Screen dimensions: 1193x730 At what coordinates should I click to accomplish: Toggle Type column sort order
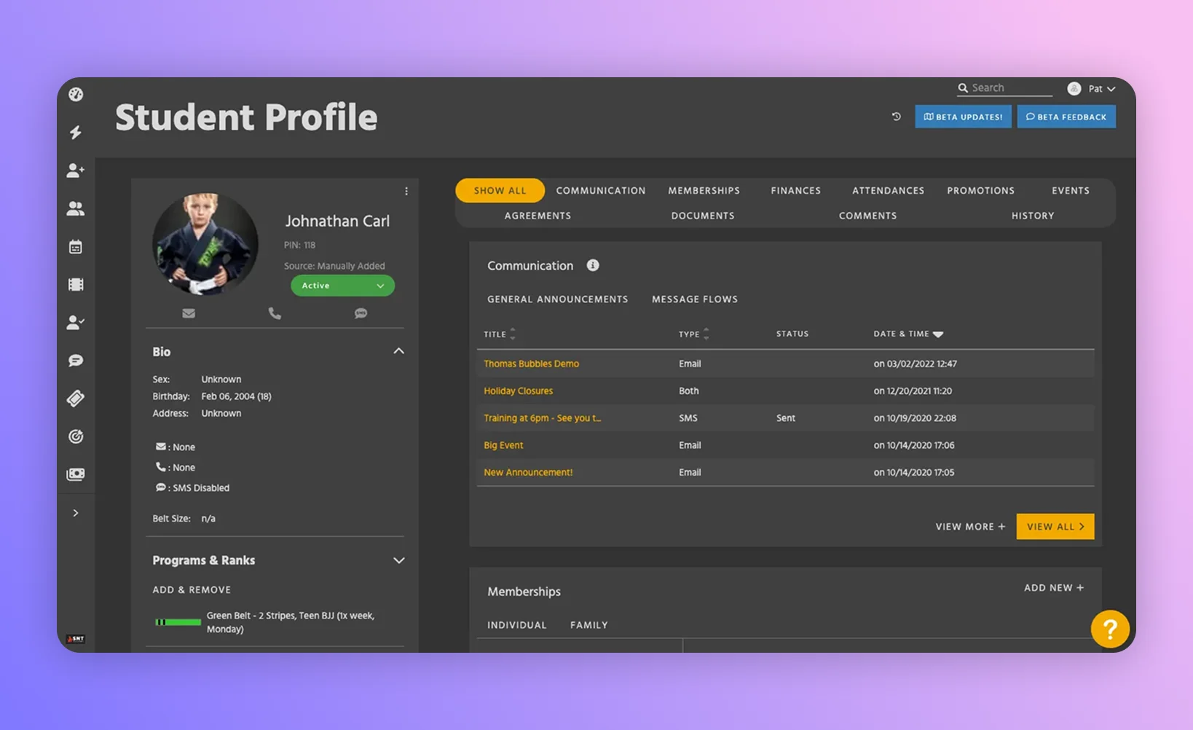[705, 334]
